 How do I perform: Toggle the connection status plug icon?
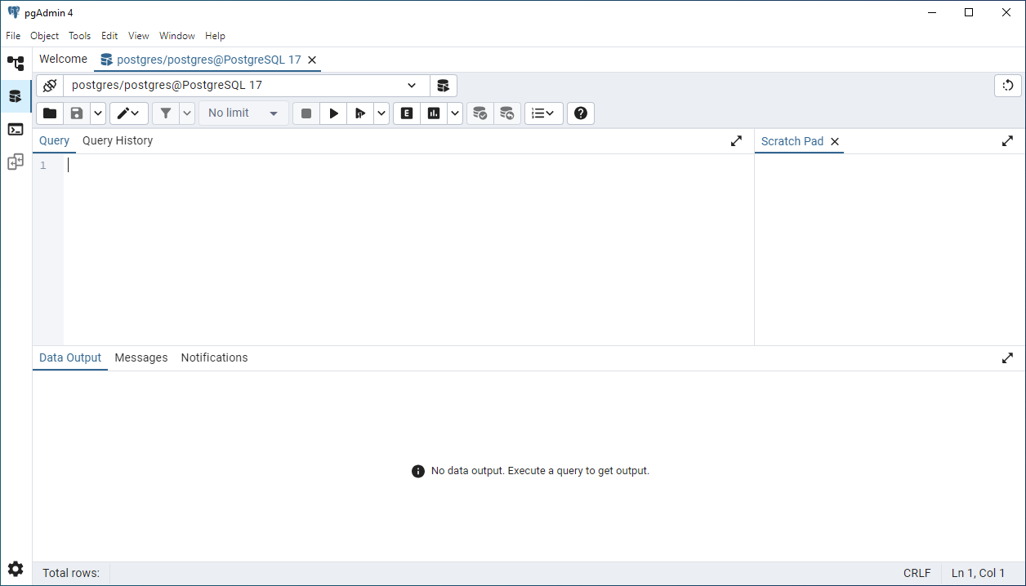[50, 86]
